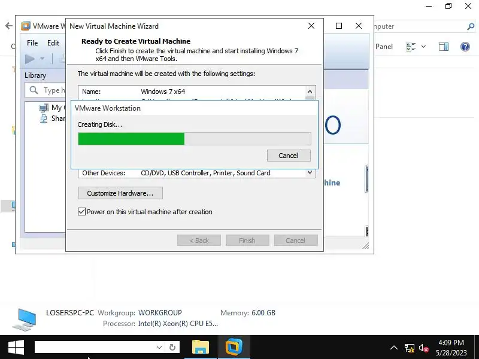Maximize the VMware Workstation window
Screen dimensions: 479x359
[339, 26]
